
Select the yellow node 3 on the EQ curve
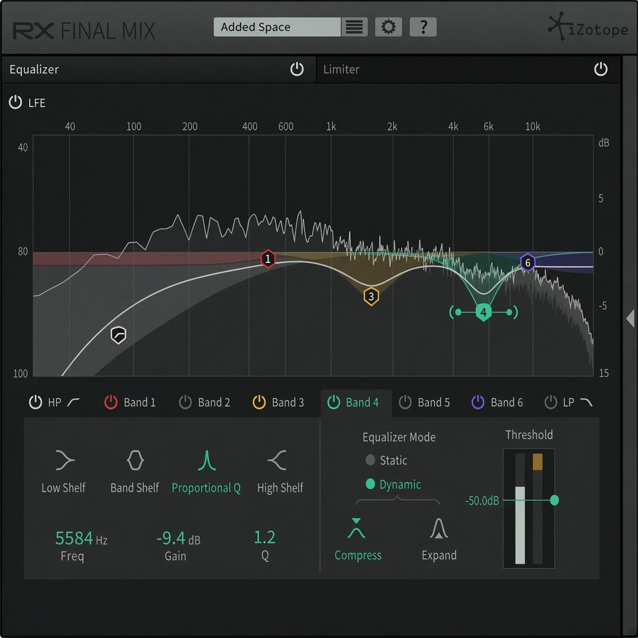[371, 297]
